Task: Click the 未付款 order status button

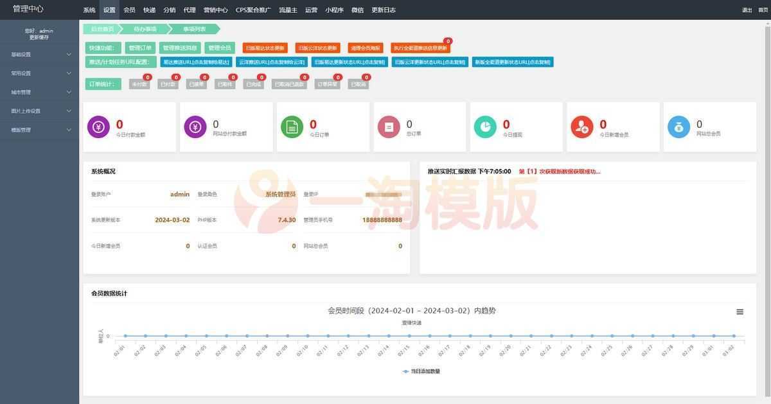Action: click(139, 84)
